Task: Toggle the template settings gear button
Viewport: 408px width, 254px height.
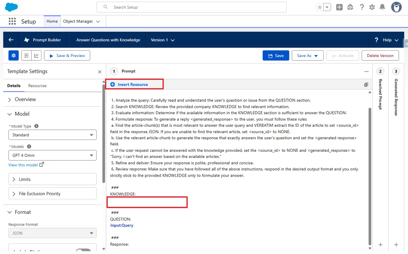Action: click(14, 56)
